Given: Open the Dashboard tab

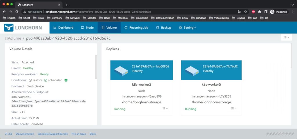Looking at the screenshot, I should [x=63, y=28].
